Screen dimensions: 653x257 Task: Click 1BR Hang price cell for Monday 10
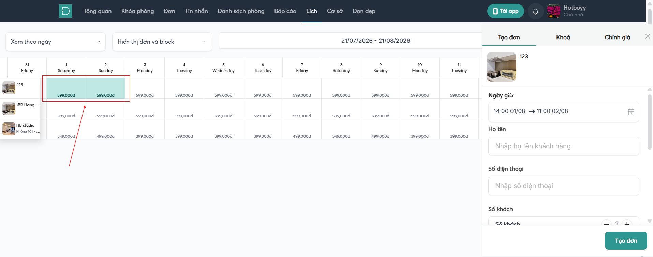[420, 109]
